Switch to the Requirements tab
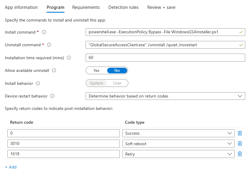 pos(86,7)
